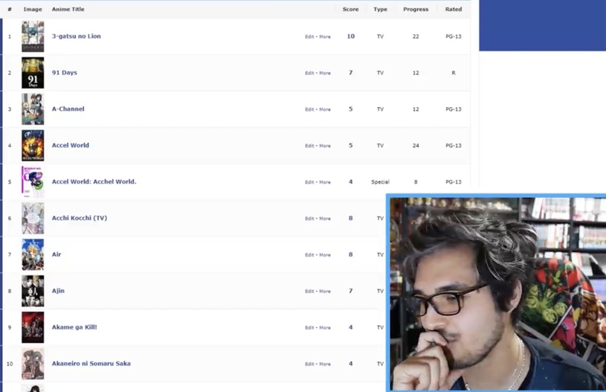The image size is (606, 392).
Task: Open the Akaneiro ni Somaru Saka link
Action: point(91,364)
